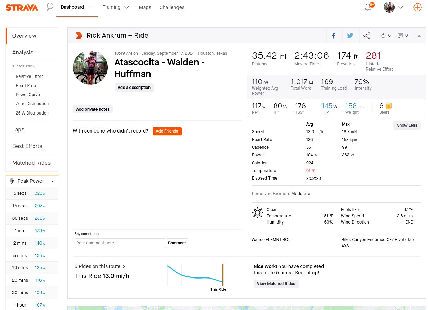Share ride on Facebook
The height and width of the screenshot is (310, 428).
[334, 36]
